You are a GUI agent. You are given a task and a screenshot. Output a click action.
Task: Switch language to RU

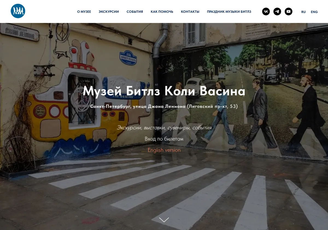[303, 12]
